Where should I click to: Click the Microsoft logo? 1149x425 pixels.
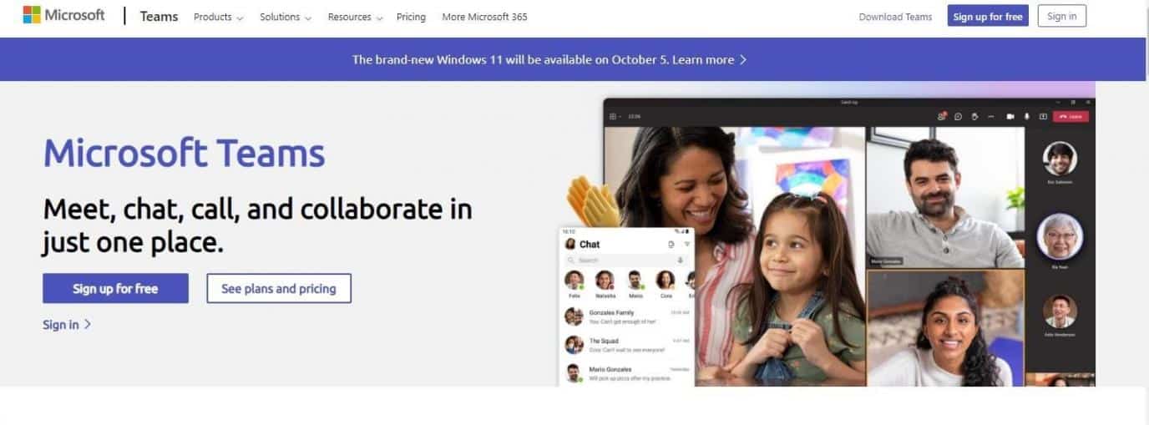pyautogui.click(x=63, y=16)
